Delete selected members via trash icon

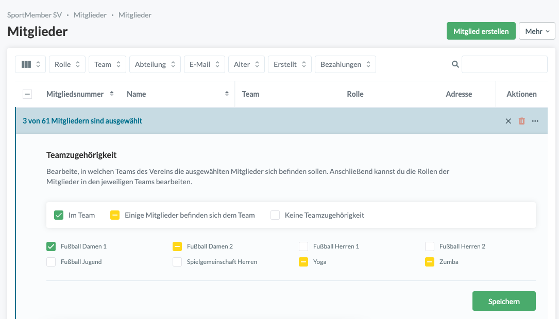(x=521, y=121)
